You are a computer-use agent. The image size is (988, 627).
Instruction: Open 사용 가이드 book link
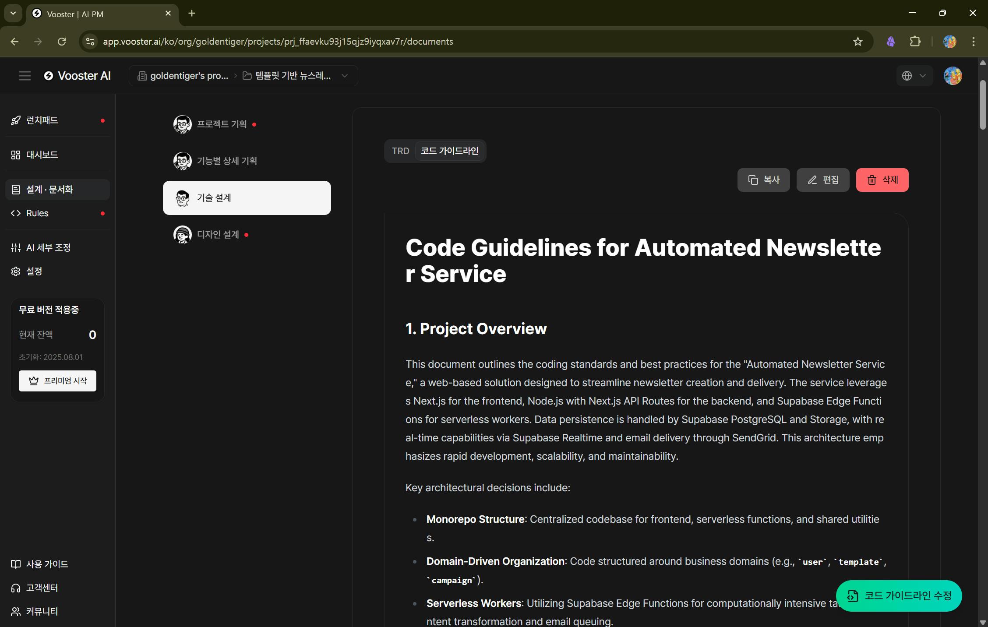[x=47, y=564]
